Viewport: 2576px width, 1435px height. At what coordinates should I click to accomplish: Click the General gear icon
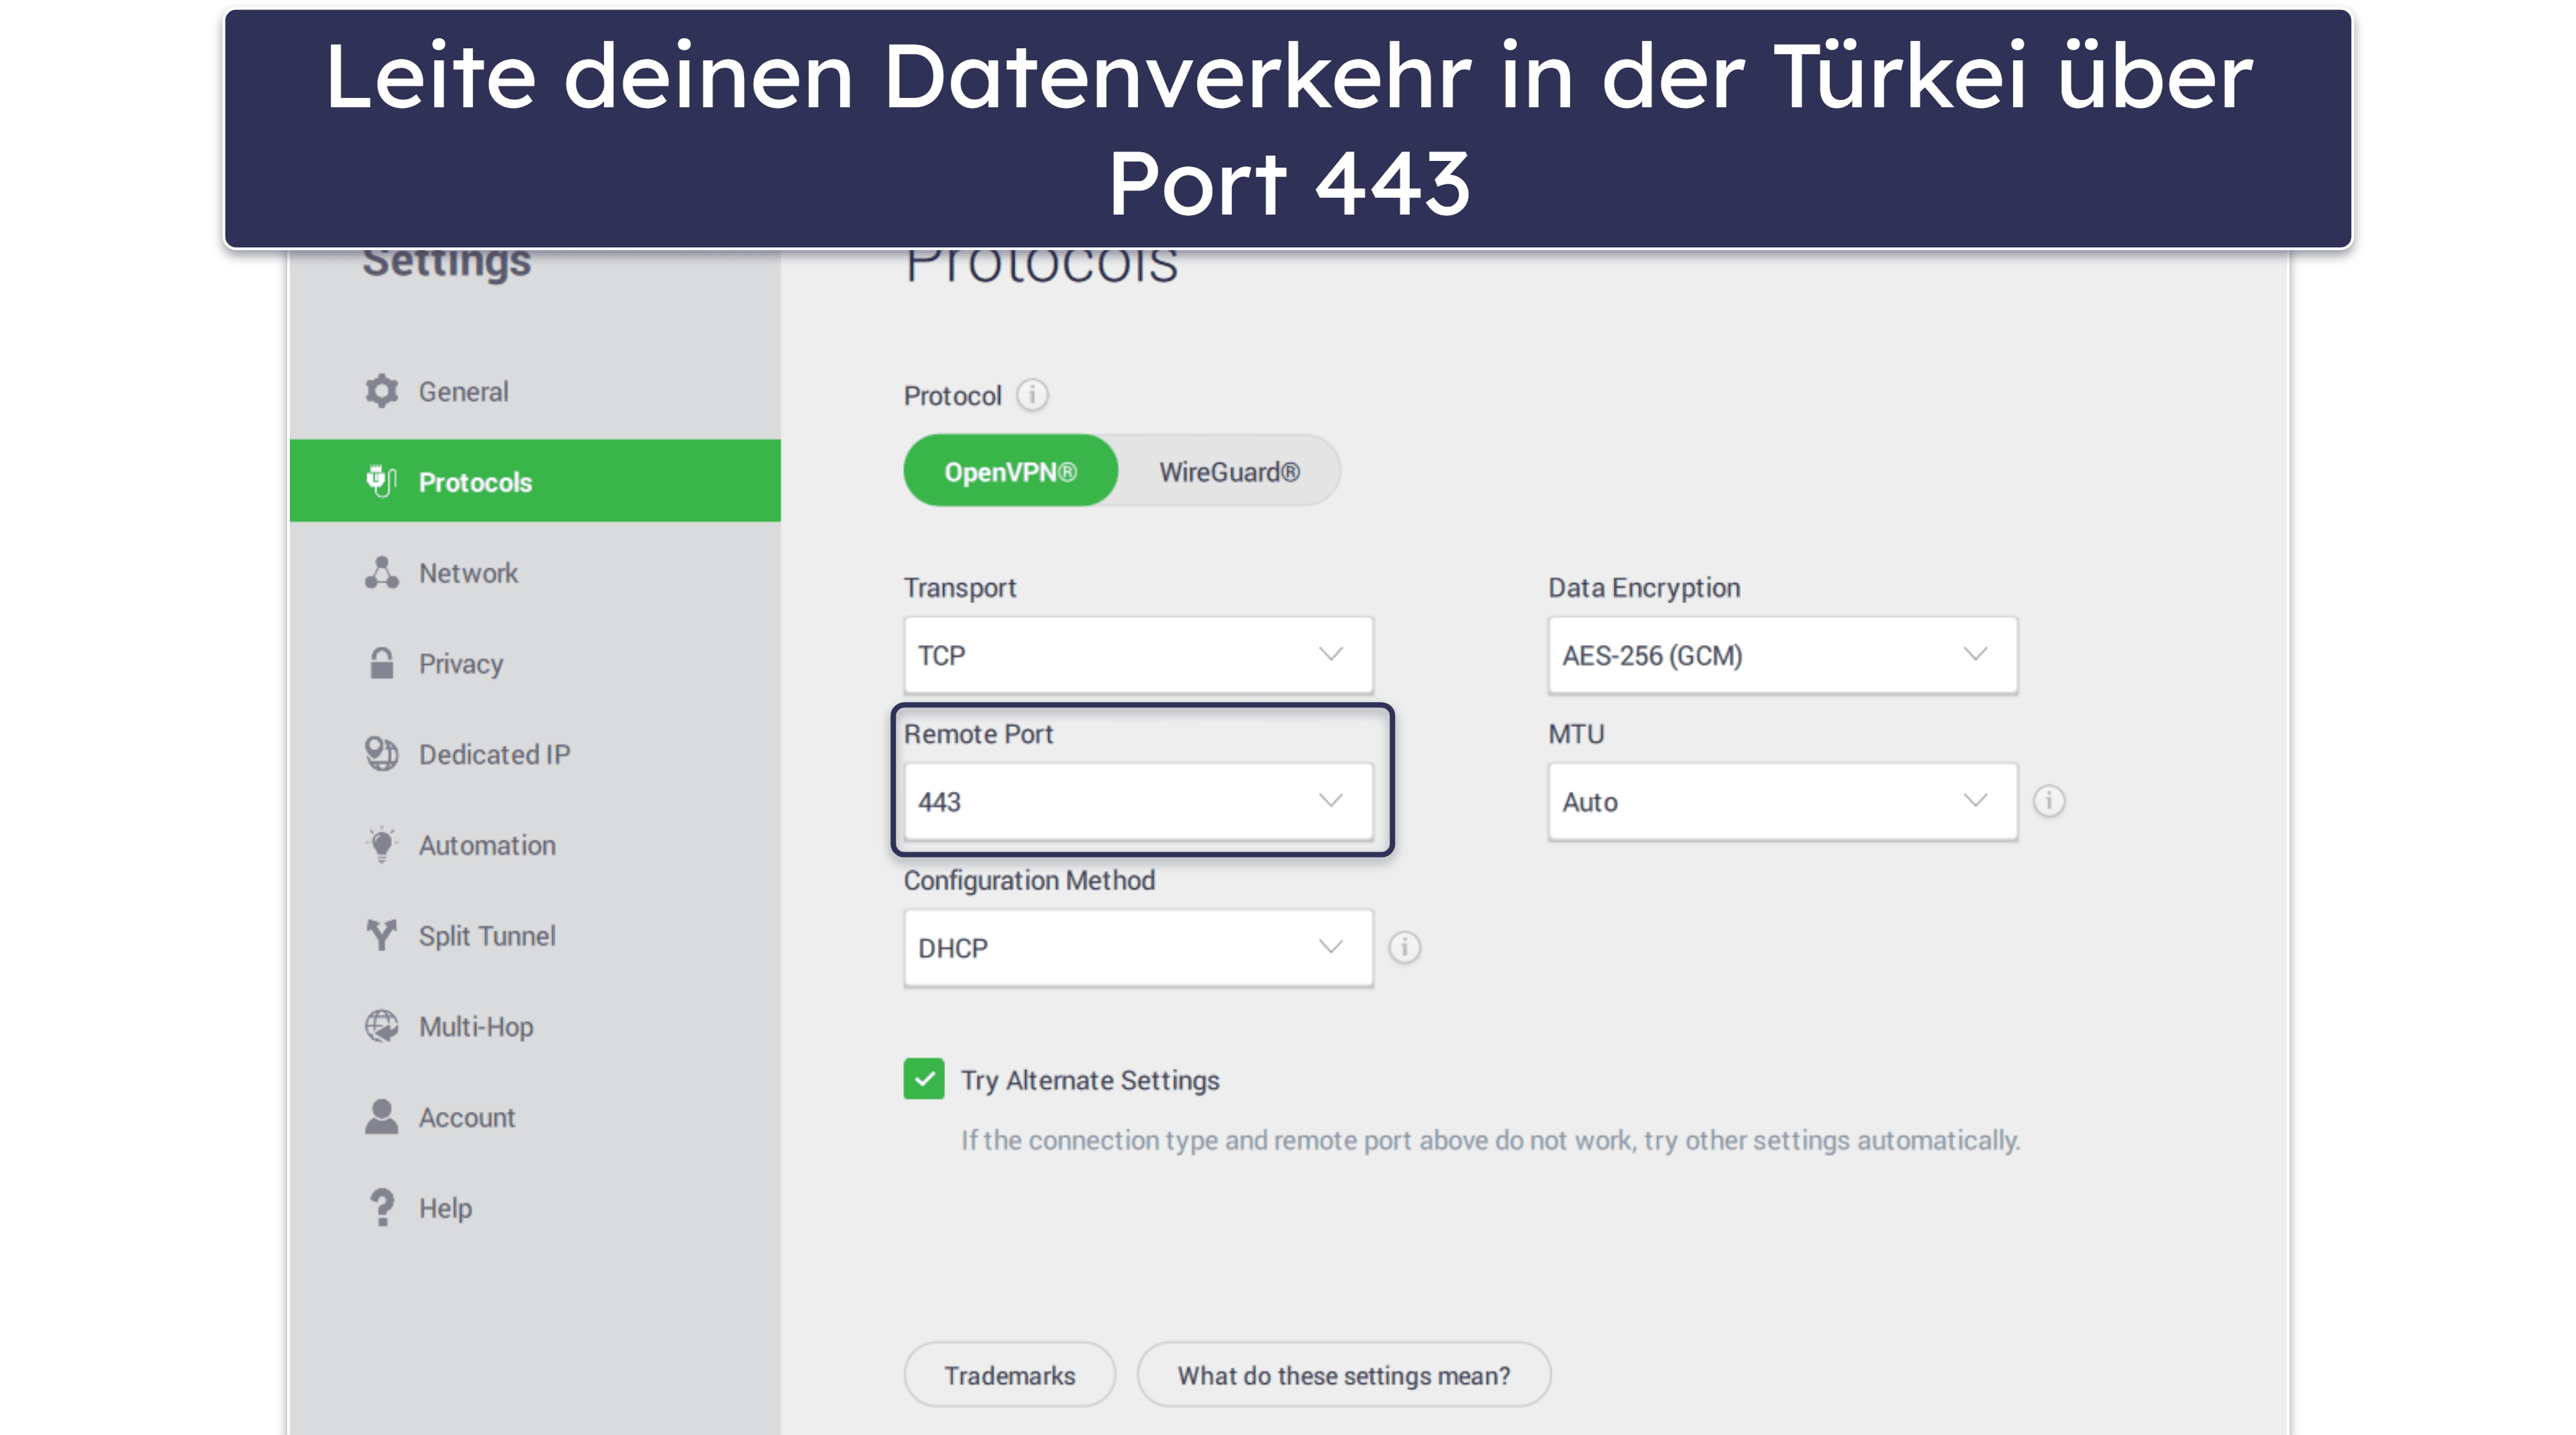(381, 391)
